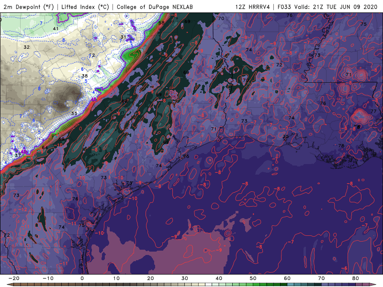The height and width of the screenshot is (287, 383).
Task: Click the -10 label on the color scale
Action: tap(48, 278)
